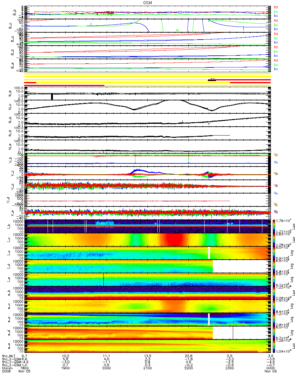Click the bx legend label of the B_e panel
Image resolution: width=295 pixels, height=380 pixels.
click(x=276, y=69)
